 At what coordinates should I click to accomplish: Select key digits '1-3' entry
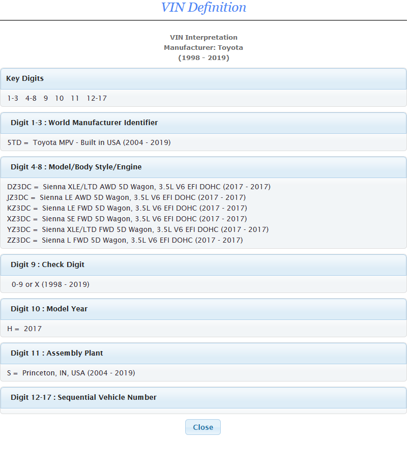[13, 98]
